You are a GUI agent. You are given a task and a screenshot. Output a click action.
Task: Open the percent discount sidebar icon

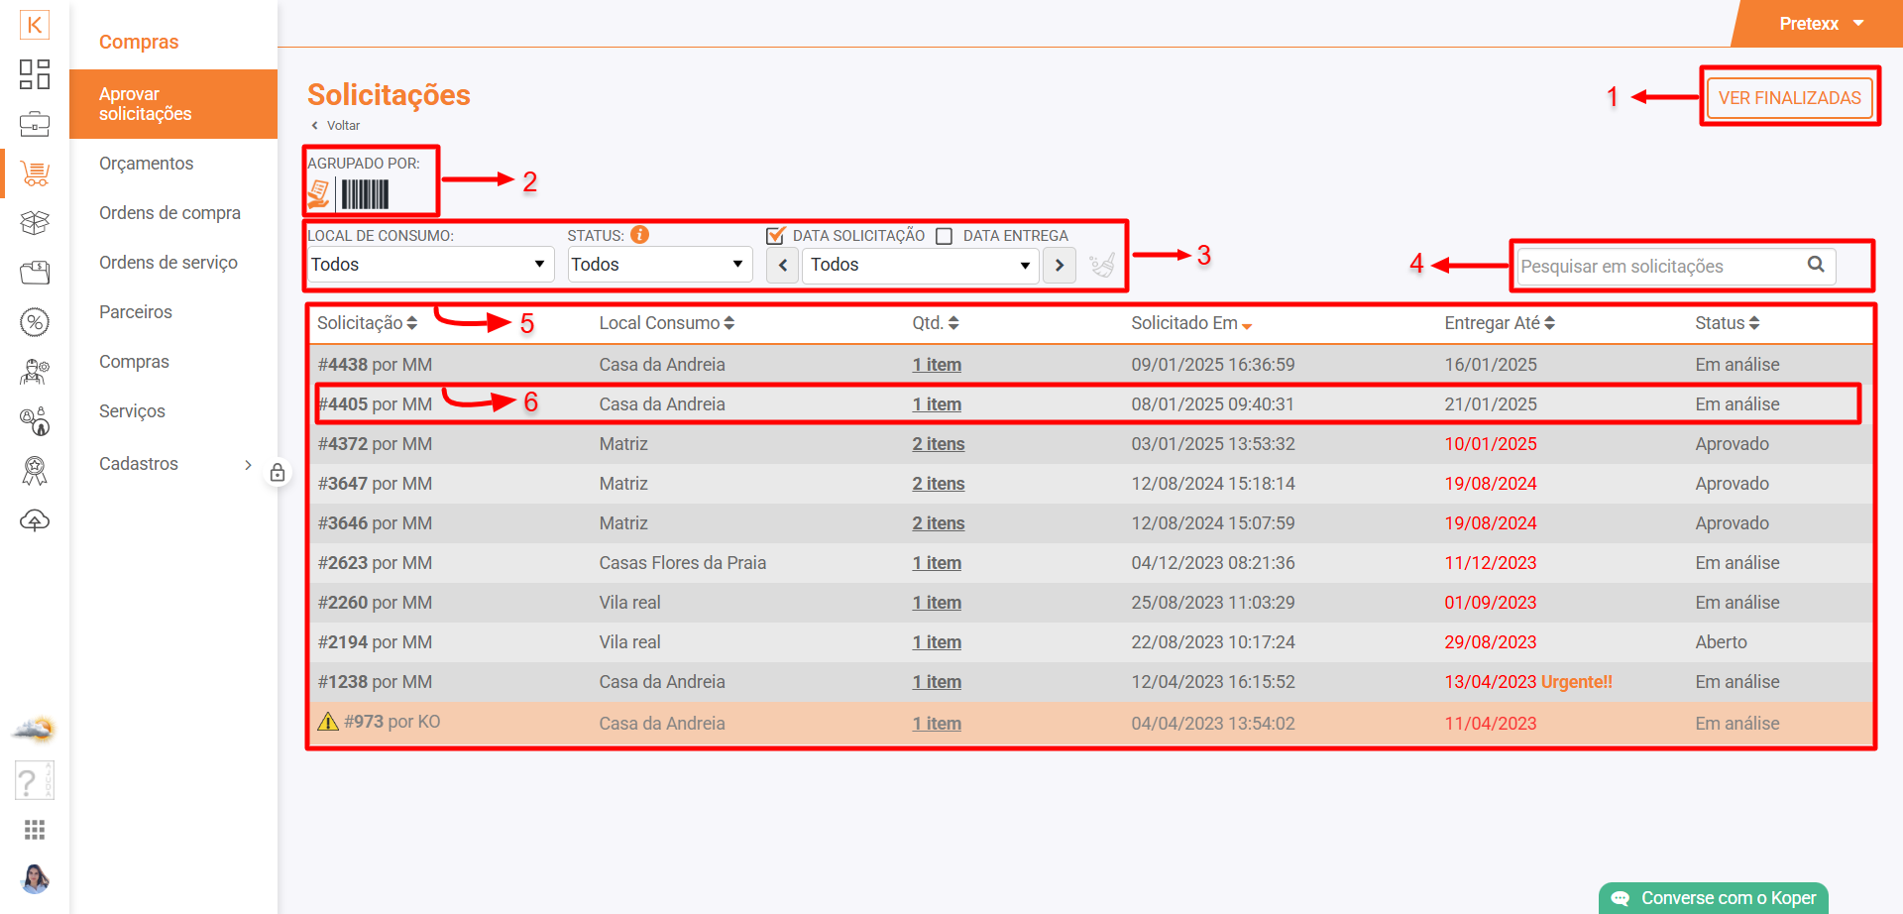pyautogui.click(x=35, y=322)
